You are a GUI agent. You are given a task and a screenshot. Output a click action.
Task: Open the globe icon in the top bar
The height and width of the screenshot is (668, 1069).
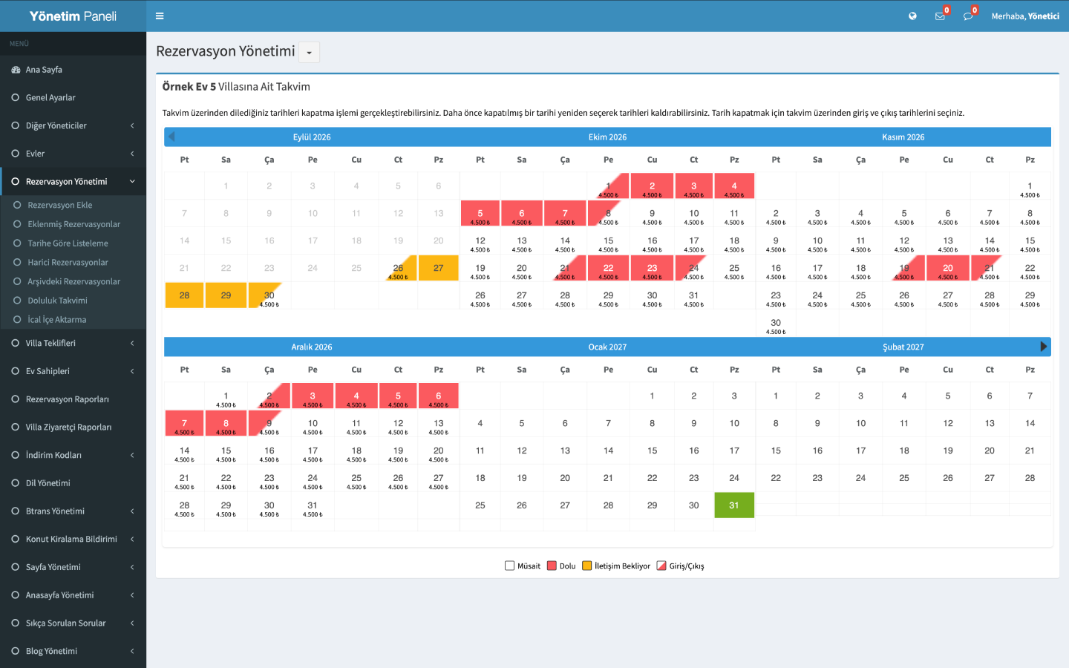[x=912, y=16]
